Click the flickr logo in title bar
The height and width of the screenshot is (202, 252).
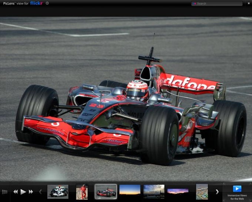click(x=36, y=3)
